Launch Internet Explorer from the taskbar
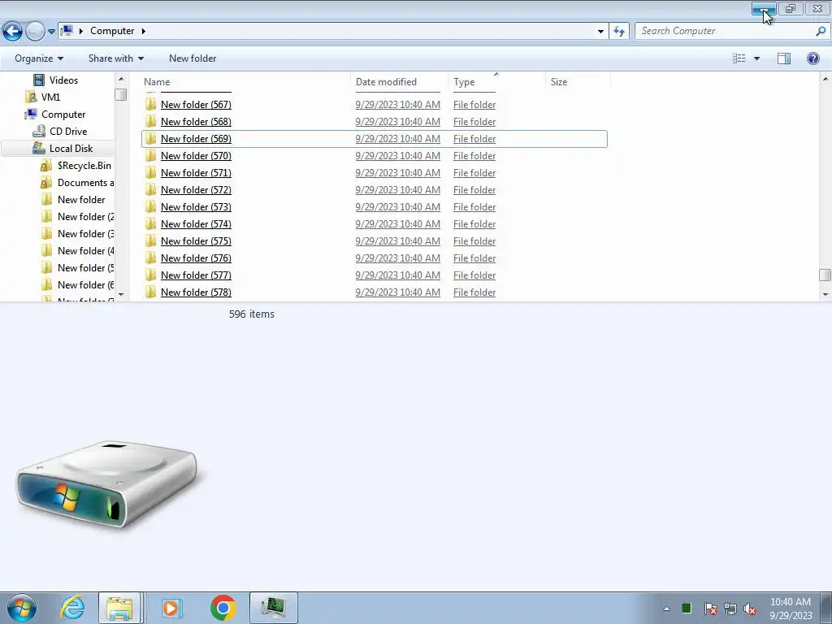Viewport: 832px width, 624px height. click(72, 608)
